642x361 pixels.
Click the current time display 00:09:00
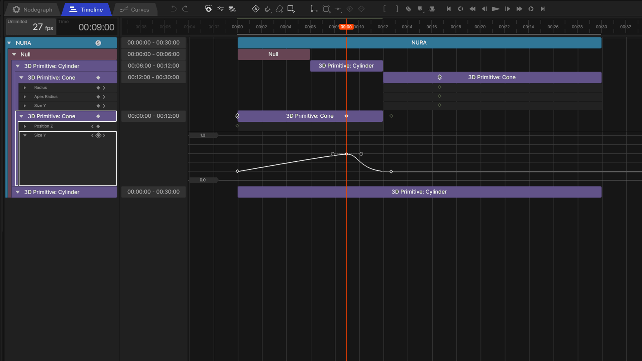[96, 27]
